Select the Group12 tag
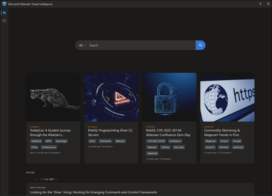This screenshot has width=272, height=196. [210, 147]
